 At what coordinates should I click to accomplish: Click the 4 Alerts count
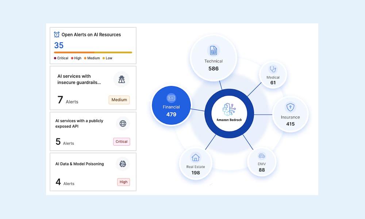(65, 182)
